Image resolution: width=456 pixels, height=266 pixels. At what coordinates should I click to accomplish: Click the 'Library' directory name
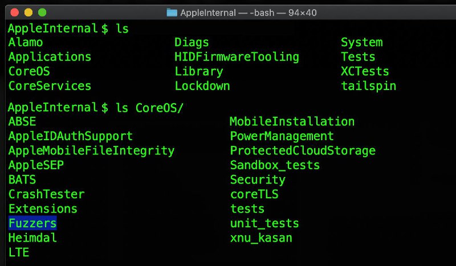(199, 72)
